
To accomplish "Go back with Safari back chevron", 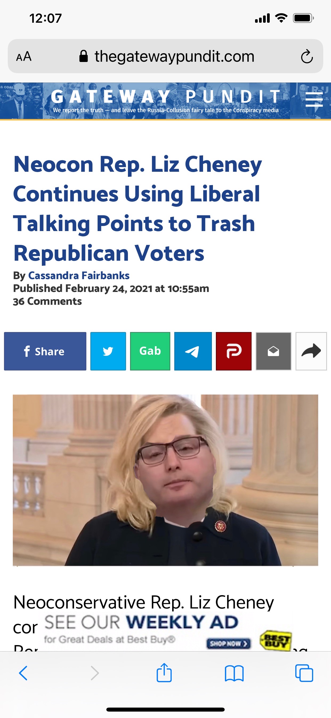I will coord(23,673).
